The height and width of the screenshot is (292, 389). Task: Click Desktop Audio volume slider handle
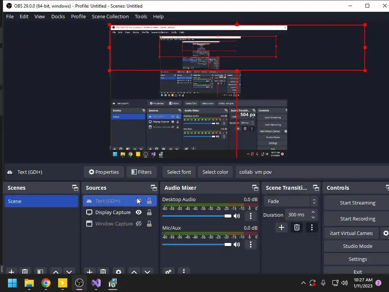click(228, 216)
